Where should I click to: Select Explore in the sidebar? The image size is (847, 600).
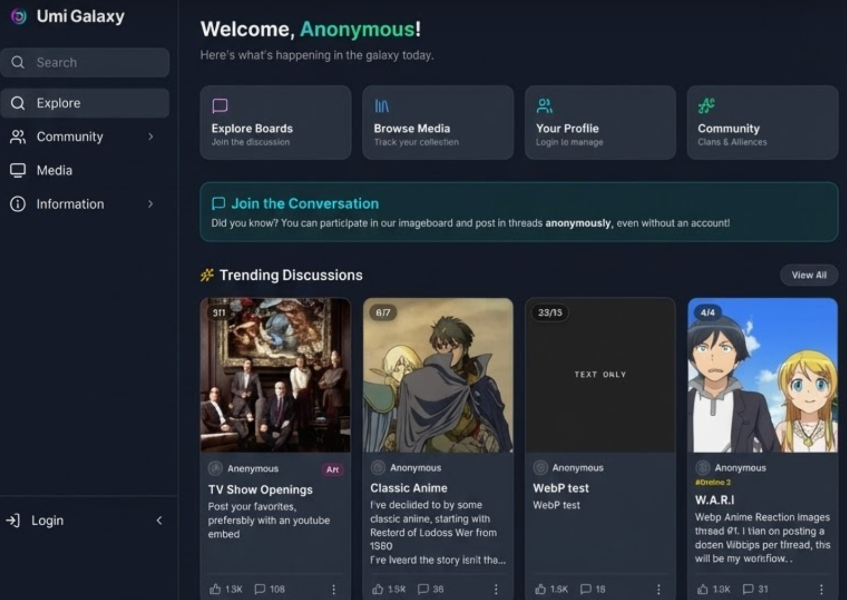tap(85, 103)
